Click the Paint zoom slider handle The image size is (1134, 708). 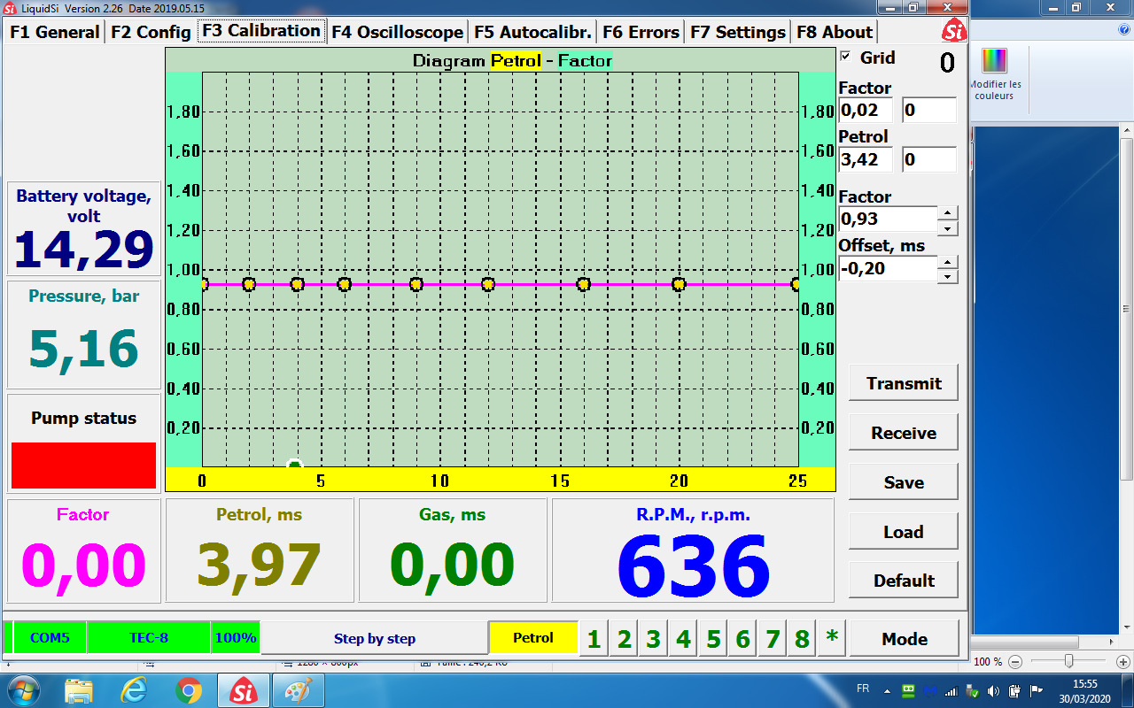[1069, 661]
